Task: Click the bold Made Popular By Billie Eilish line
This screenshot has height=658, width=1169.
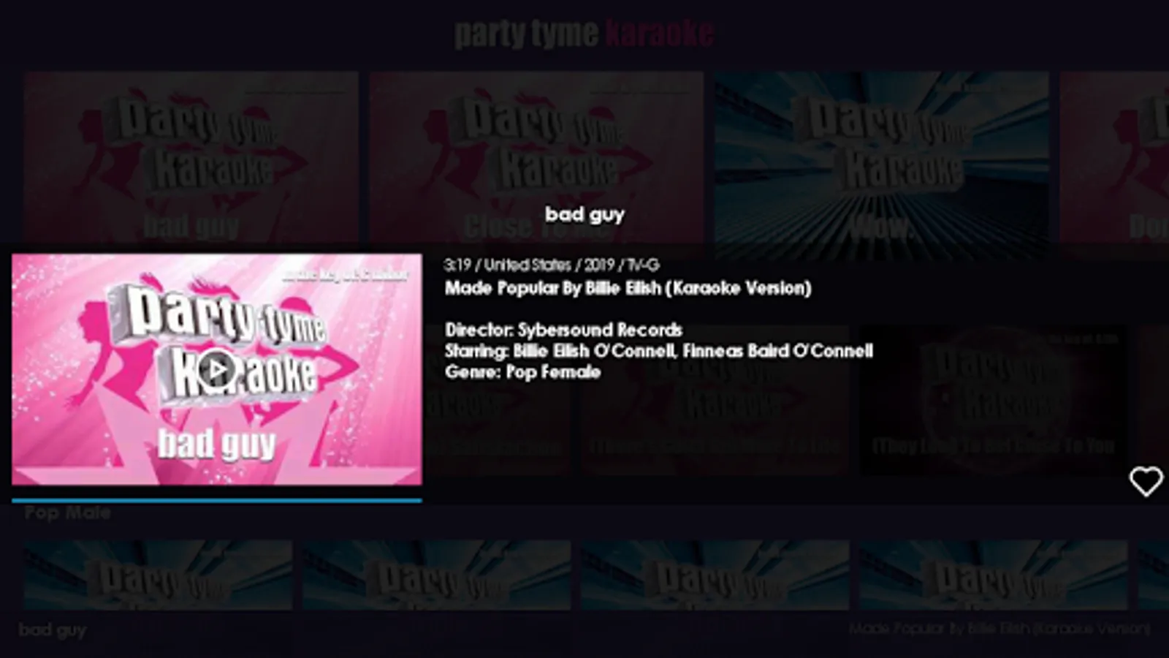Action: point(628,288)
